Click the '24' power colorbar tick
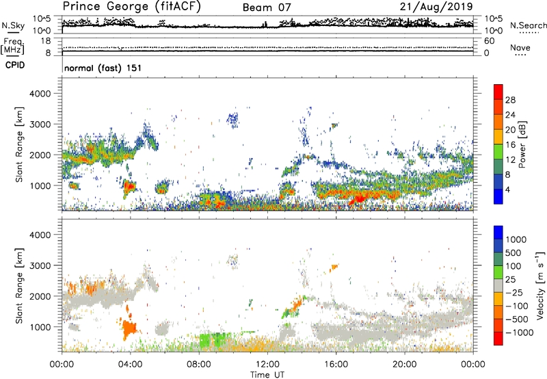This screenshot has height=379, width=547. point(510,115)
